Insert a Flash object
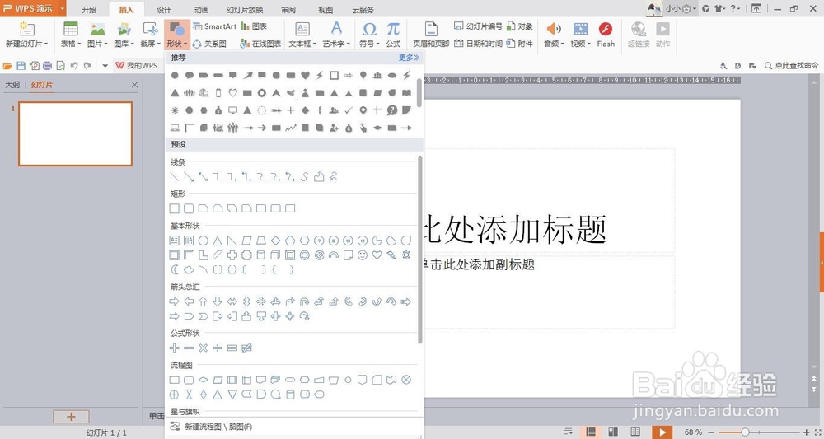This screenshot has width=824, height=439. click(606, 35)
